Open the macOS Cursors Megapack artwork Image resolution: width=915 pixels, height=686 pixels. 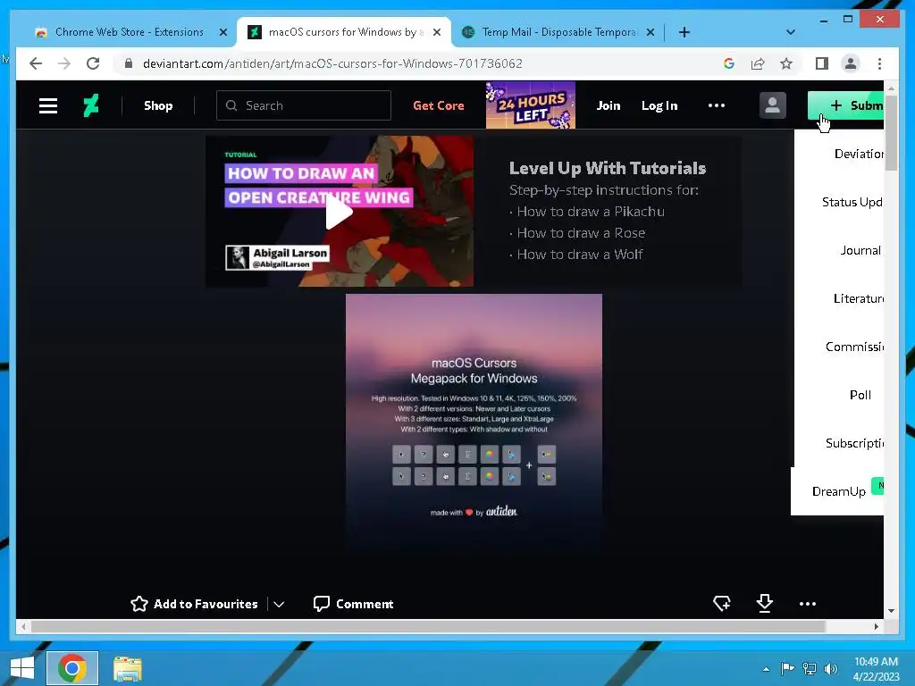coord(474,422)
